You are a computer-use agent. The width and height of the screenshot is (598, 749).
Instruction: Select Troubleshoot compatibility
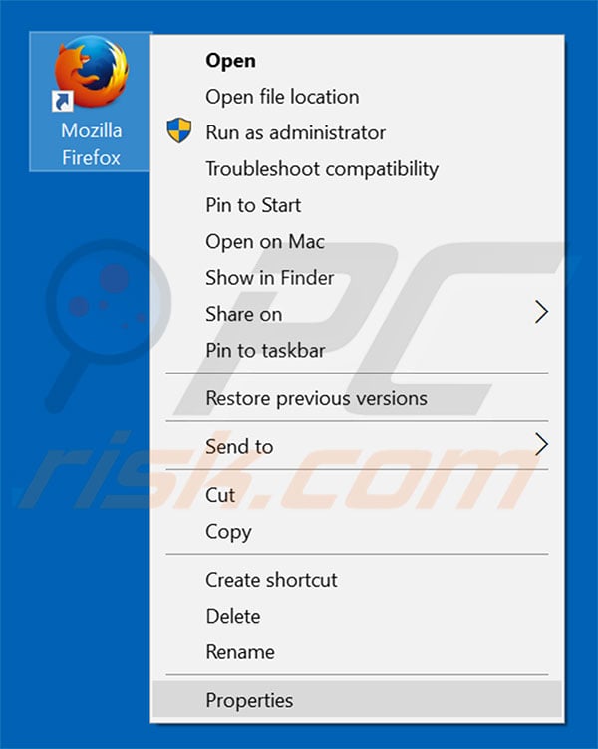(357, 169)
